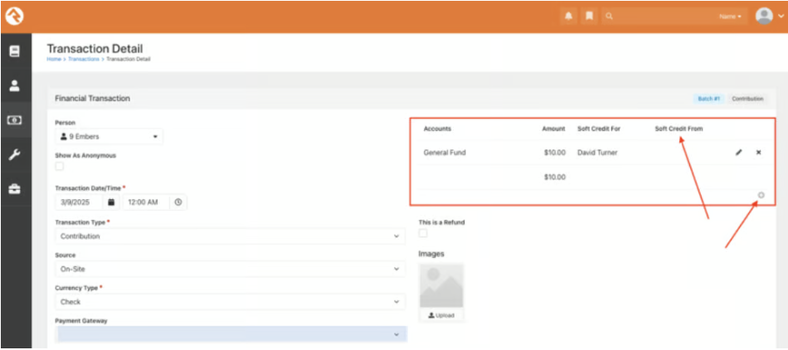Viewport: 788px width, 350px height.
Task: Open the Person picker dropdown
Action: point(109,136)
